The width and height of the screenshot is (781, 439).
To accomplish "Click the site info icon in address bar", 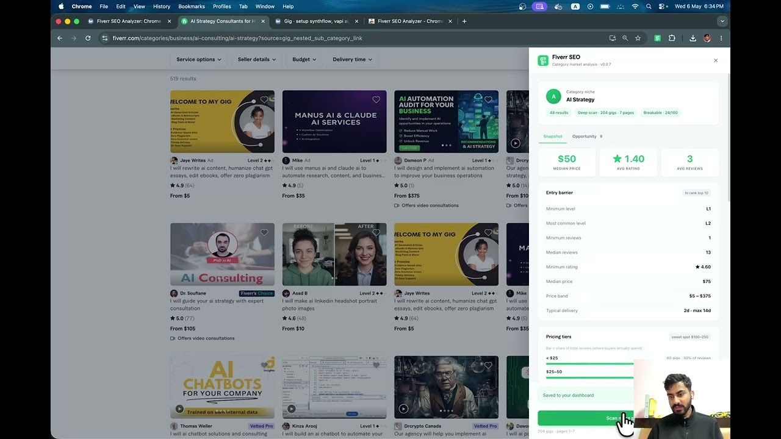I will click(x=105, y=38).
